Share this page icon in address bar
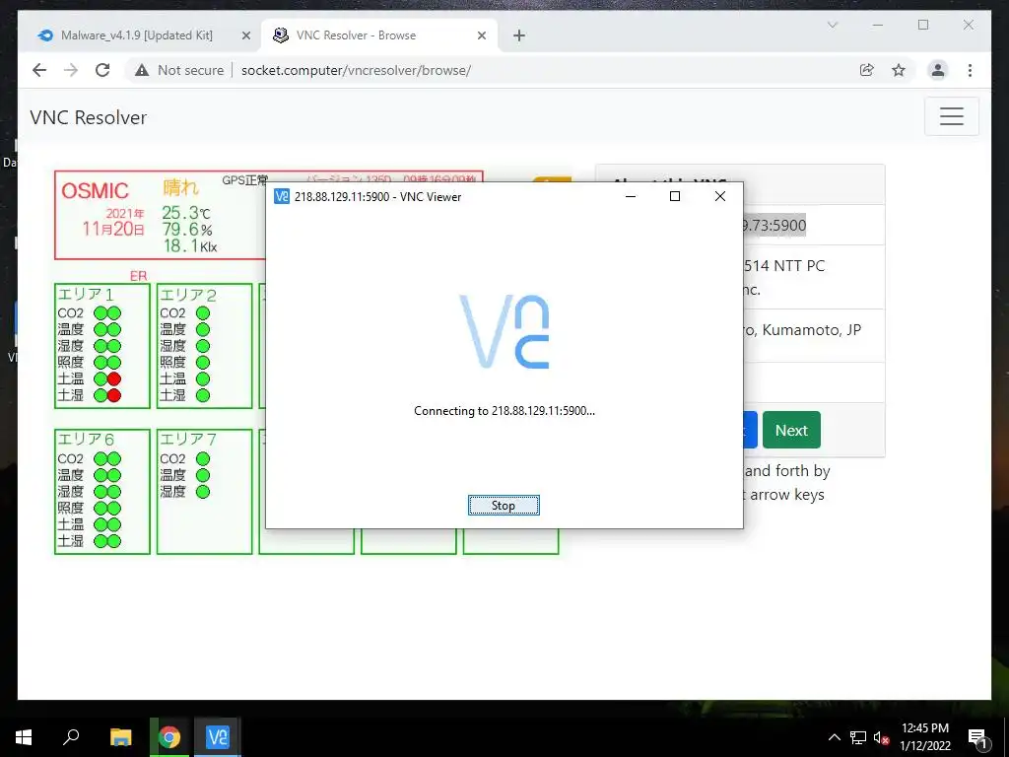The width and height of the screenshot is (1009, 757). tap(867, 70)
